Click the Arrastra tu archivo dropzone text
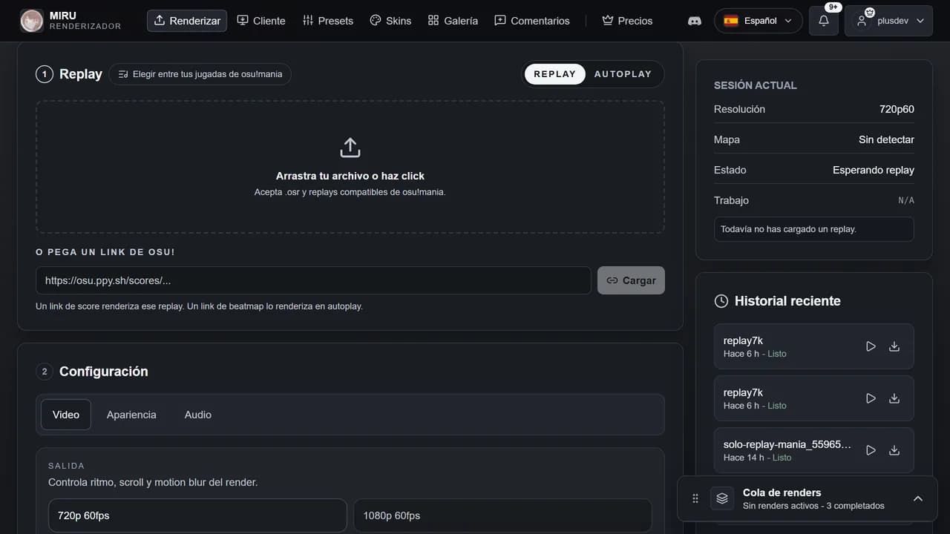The width and height of the screenshot is (950, 534). (350, 176)
